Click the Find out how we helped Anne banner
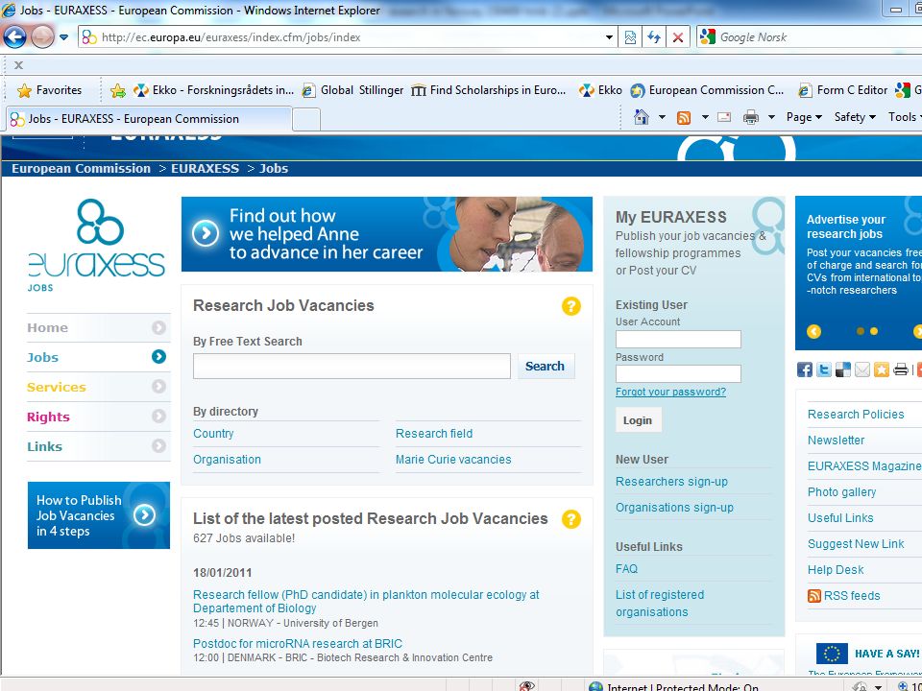The width and height of the screenshot is (922, 691). click(386, 234)
